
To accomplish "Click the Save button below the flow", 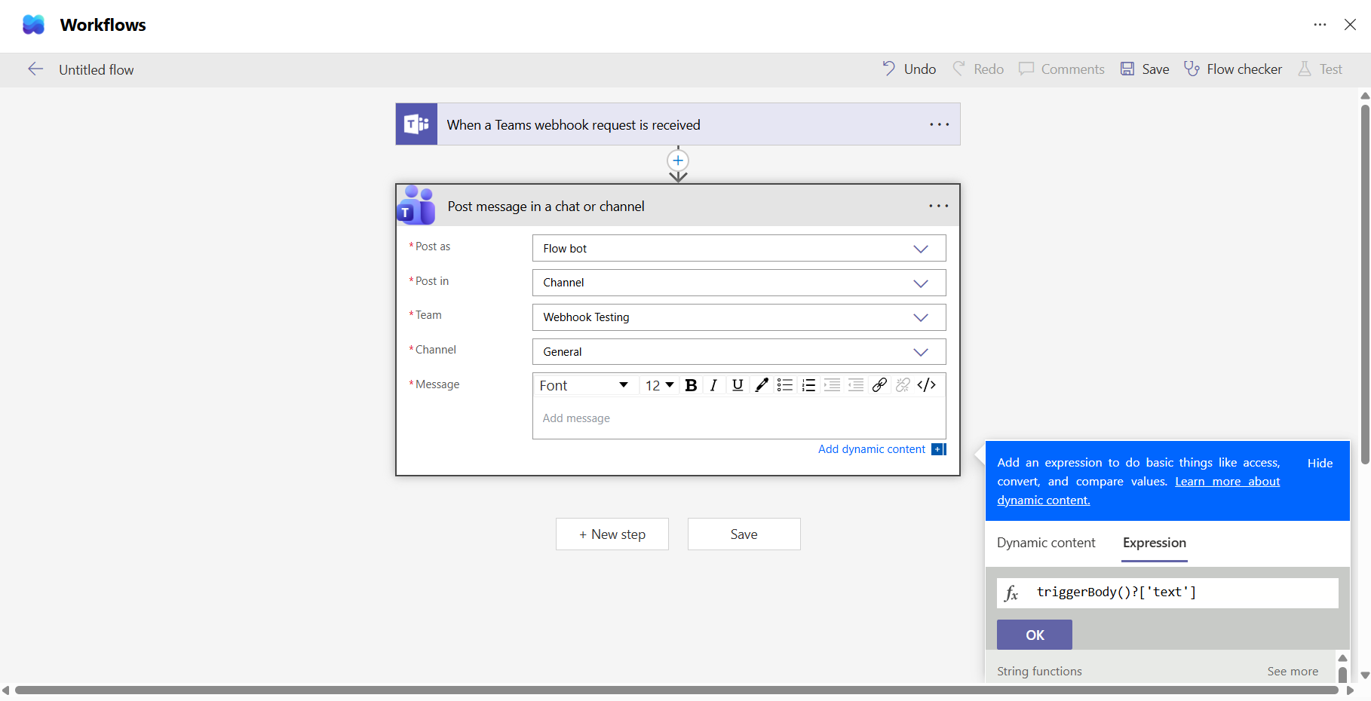I will coord(744,534).
